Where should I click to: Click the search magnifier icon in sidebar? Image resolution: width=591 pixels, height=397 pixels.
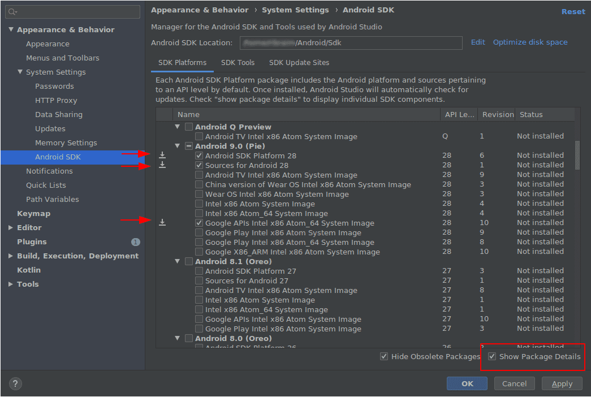pos(12,12)
